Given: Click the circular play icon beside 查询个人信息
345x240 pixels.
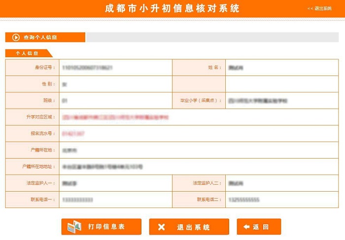Looking at the screenshot, I should click(16, 38).
